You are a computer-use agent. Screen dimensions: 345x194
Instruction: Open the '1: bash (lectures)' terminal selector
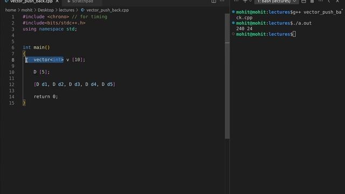[277, 2]
